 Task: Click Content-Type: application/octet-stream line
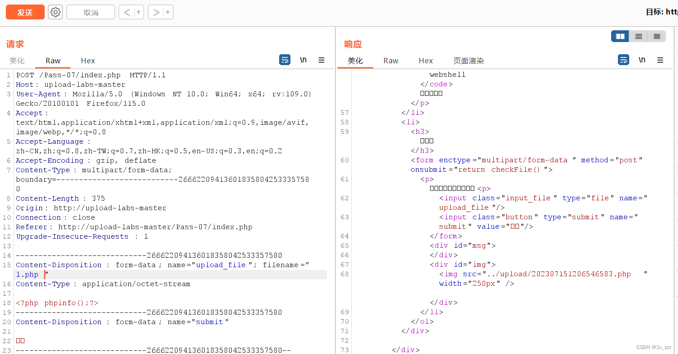pyautogui.click(x=103, y=284)
